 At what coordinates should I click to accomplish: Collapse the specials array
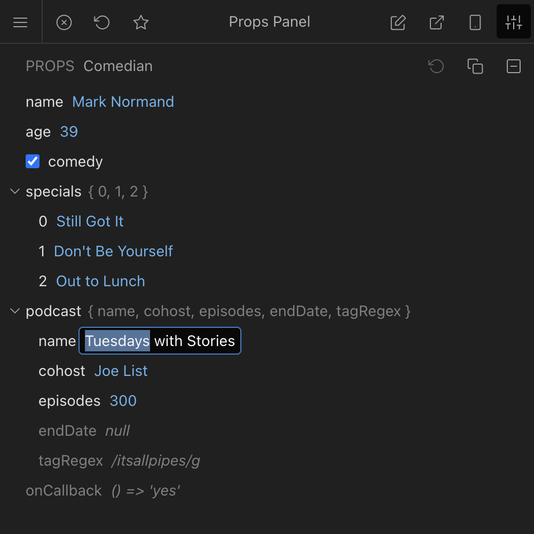[x=15, y=192]
